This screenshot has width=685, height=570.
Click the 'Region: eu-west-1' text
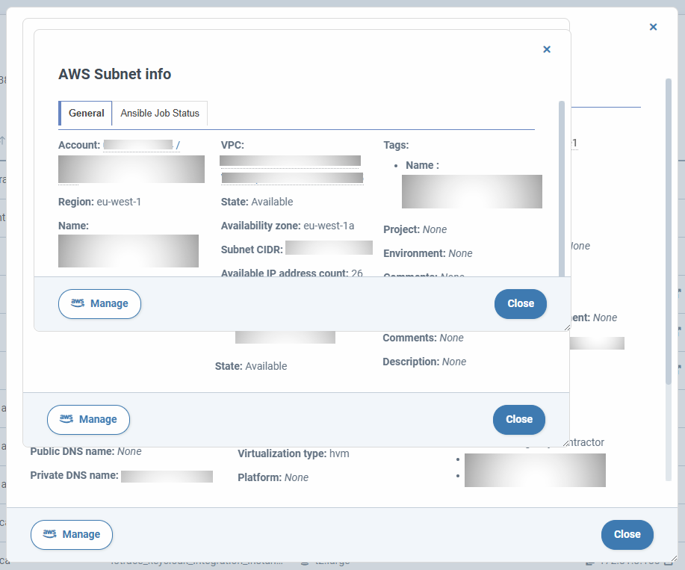click(x=99, y=202)
